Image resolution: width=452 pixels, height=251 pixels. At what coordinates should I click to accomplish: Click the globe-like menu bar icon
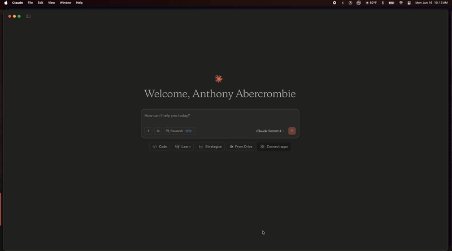click(359, 3)
